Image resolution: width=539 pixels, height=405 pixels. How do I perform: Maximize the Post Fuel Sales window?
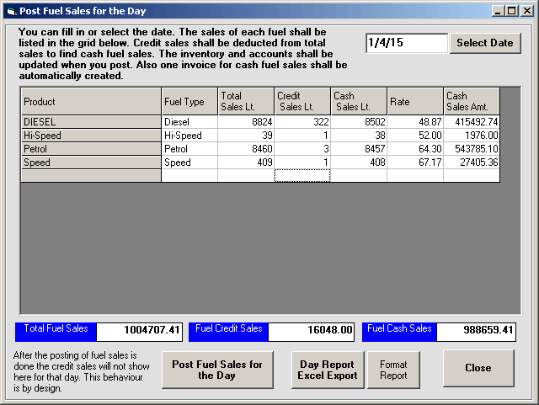[511, 10]
